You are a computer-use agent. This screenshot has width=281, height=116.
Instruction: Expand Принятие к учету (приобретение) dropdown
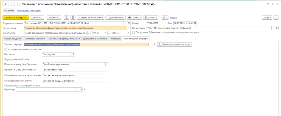point(107,64)
